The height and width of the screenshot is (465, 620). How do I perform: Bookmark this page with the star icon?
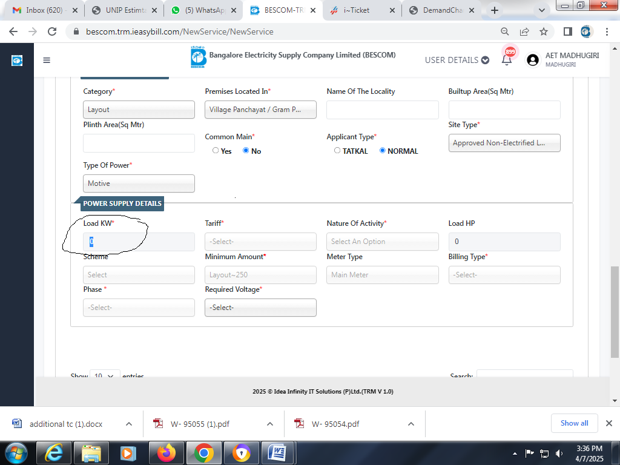(x=544, y=31)
